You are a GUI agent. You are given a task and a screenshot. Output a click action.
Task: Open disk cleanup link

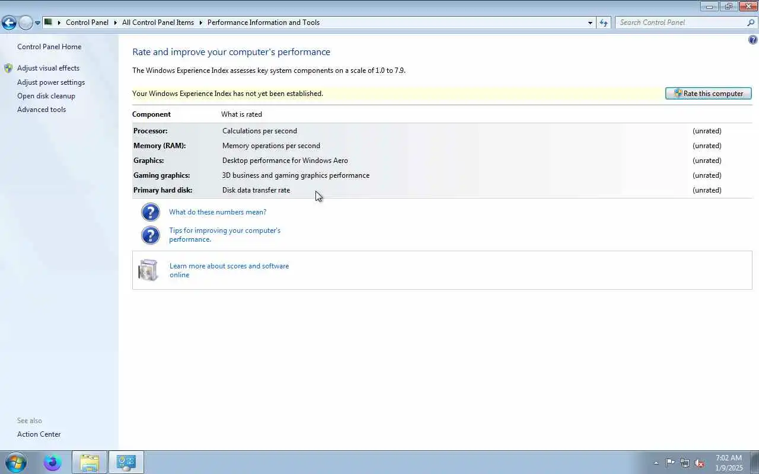tap(46, 96)
